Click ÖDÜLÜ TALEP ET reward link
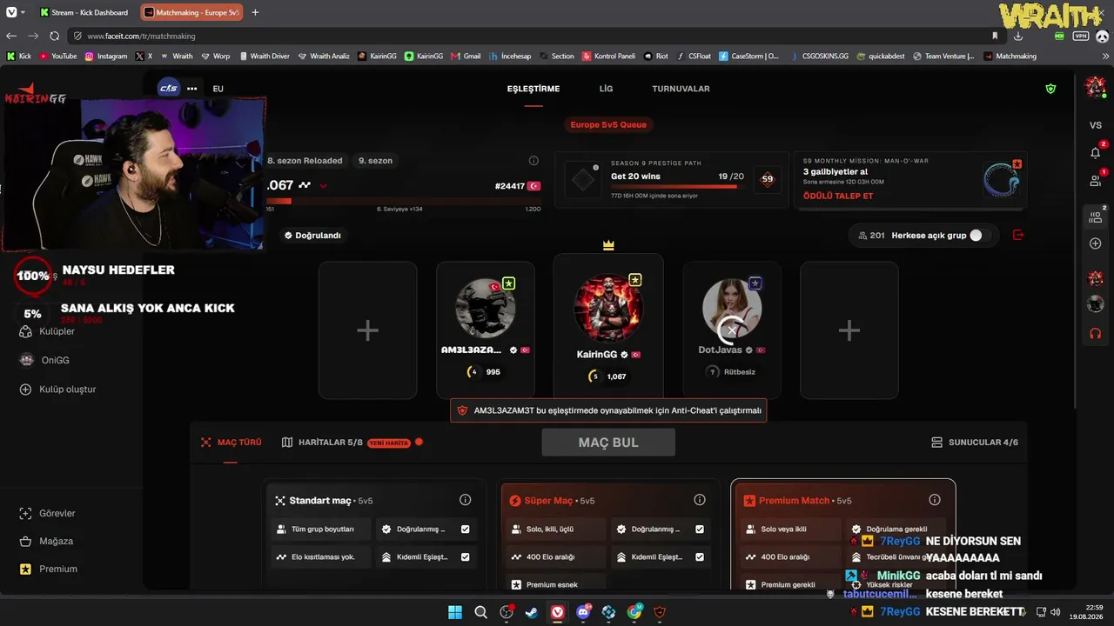 (838, 196)
